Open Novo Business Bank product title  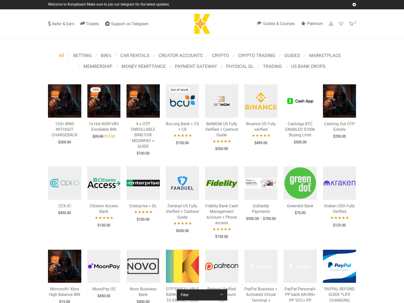pos(143,292)
